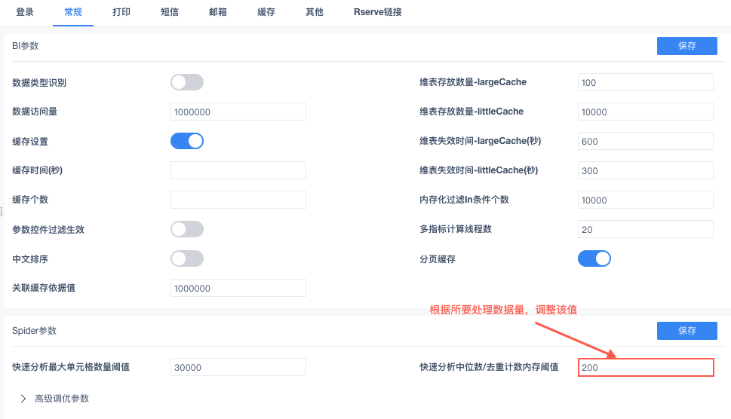
Task: Turn on the 中文排序 switch
Action: [x=187, y=258]
